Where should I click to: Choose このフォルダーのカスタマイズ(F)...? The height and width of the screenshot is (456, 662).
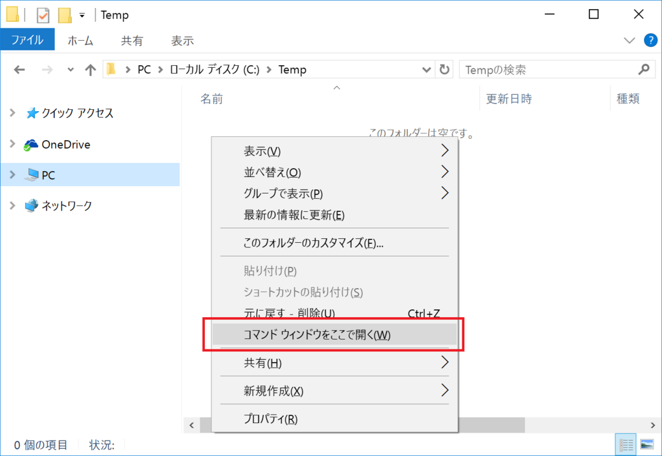coord(334,243)
